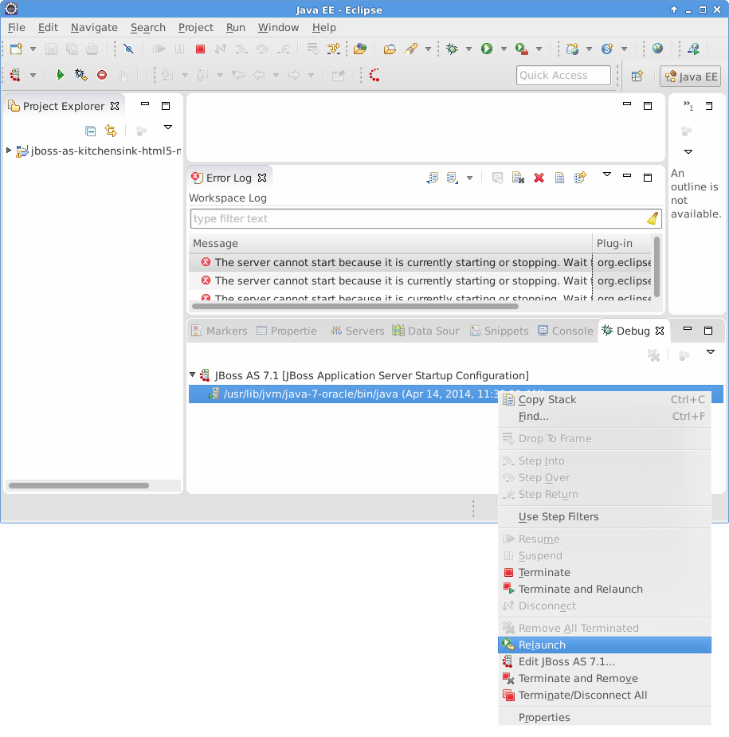Click the Skip All Breakpoints icon
This screenshot has width=729, height=737.
click(128, 49)
